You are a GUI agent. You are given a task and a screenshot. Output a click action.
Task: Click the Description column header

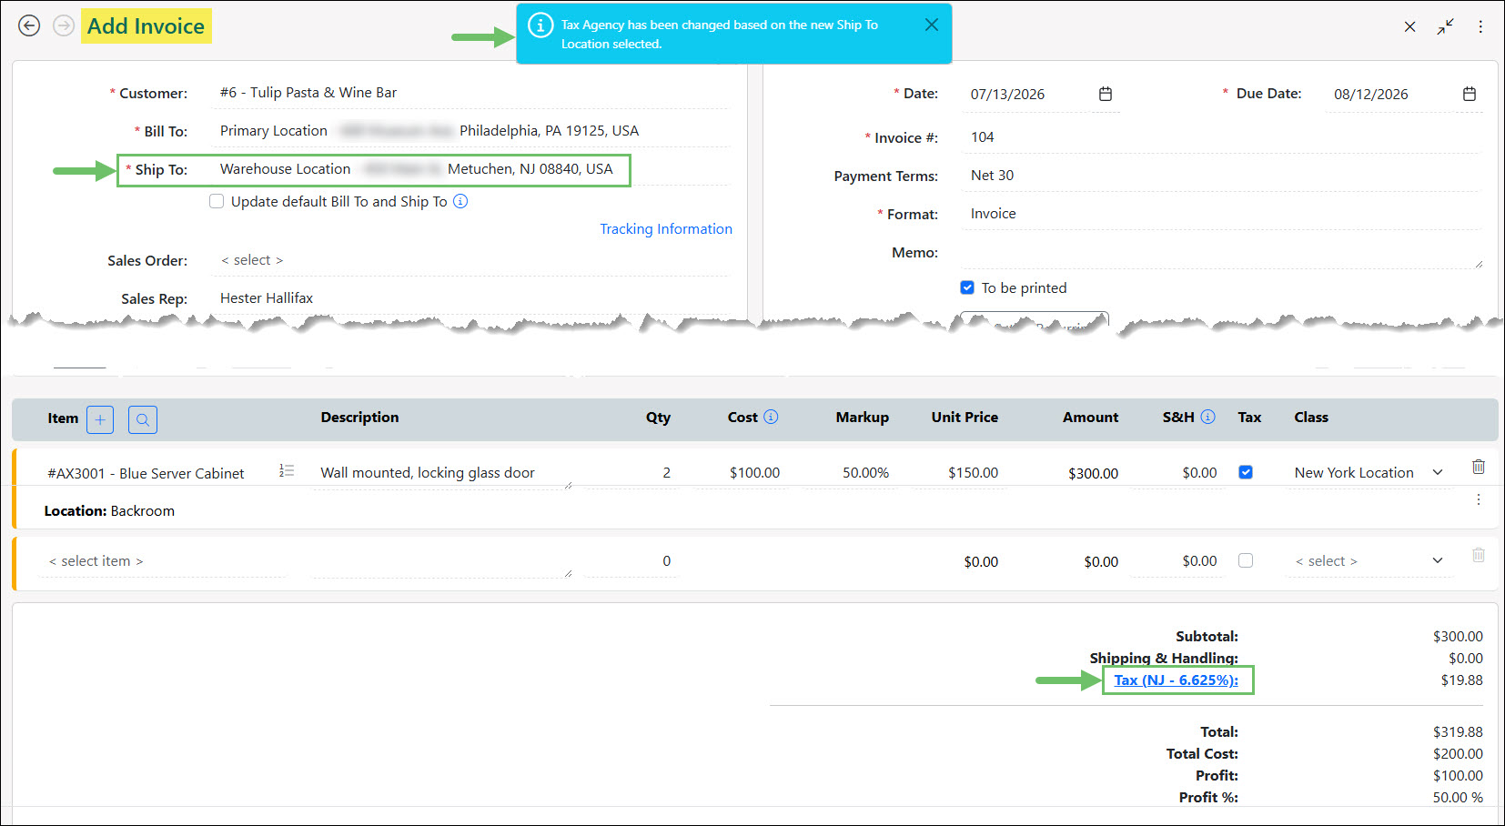[x=359, y=418]
